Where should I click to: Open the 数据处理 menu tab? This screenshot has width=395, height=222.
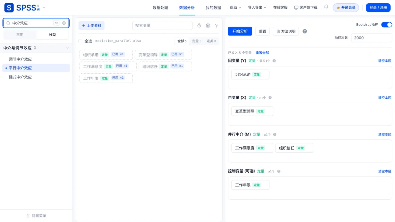click(160, 8)
